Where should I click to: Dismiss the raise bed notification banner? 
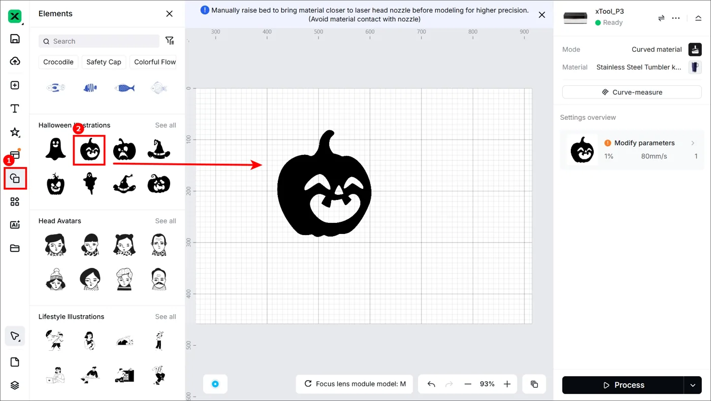[x=542, y=15]
